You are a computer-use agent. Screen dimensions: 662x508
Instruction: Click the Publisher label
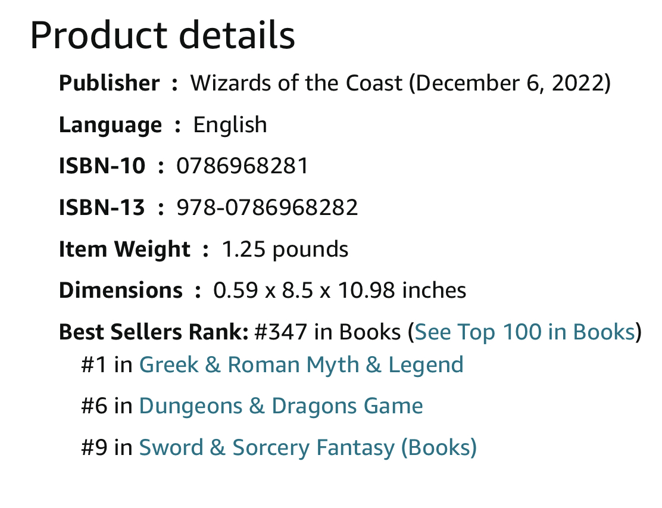(x=109, y=83)
